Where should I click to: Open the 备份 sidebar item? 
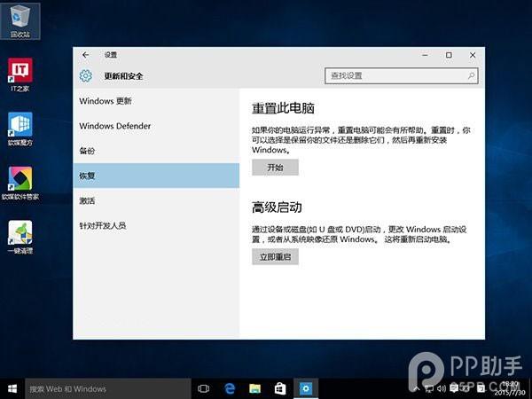tap(156, 151)
